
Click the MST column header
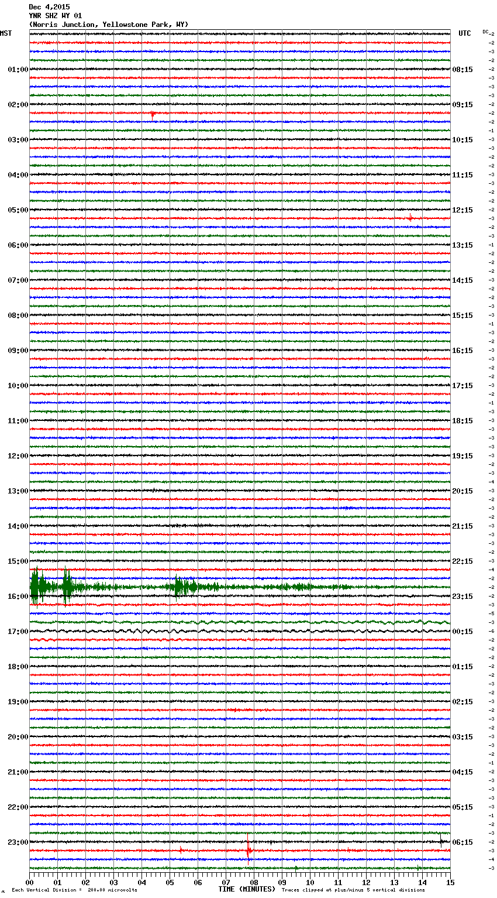click(6, 33)
